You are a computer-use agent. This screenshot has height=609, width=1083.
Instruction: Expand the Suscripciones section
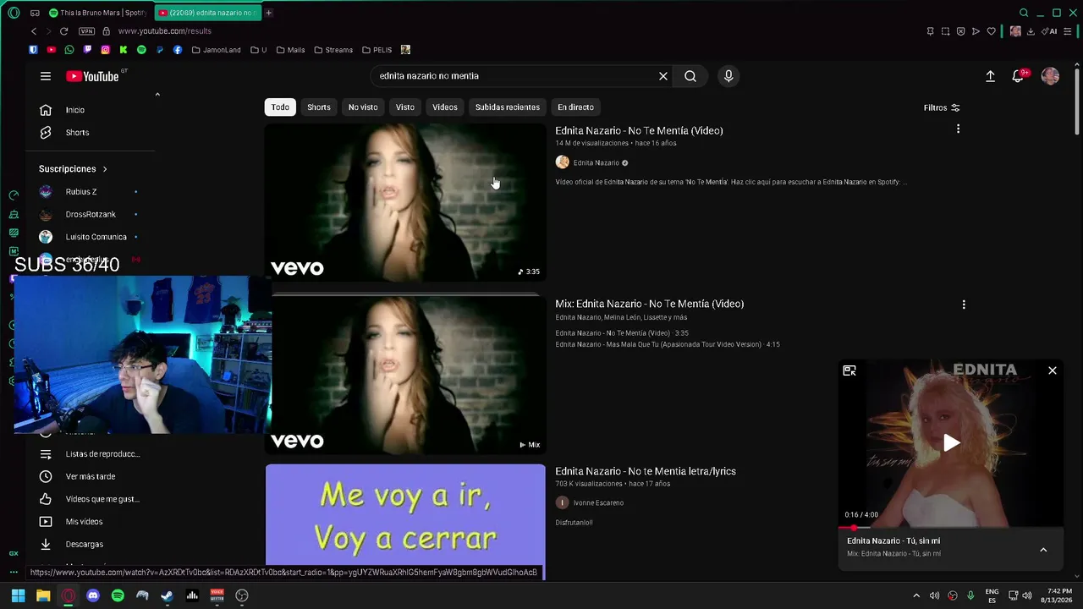(x=73, y=169)
